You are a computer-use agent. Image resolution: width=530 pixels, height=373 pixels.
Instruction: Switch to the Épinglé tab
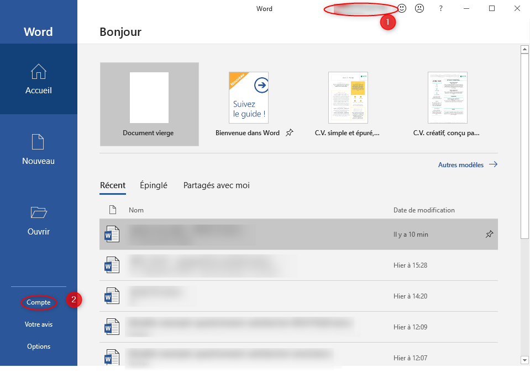[154, 185]
